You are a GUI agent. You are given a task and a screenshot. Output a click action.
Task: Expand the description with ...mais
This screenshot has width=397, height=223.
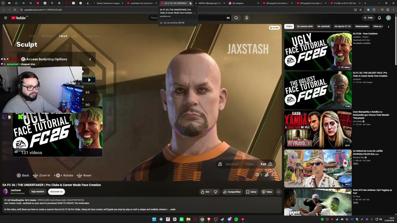pyautogui.click(x=172, y=209)
